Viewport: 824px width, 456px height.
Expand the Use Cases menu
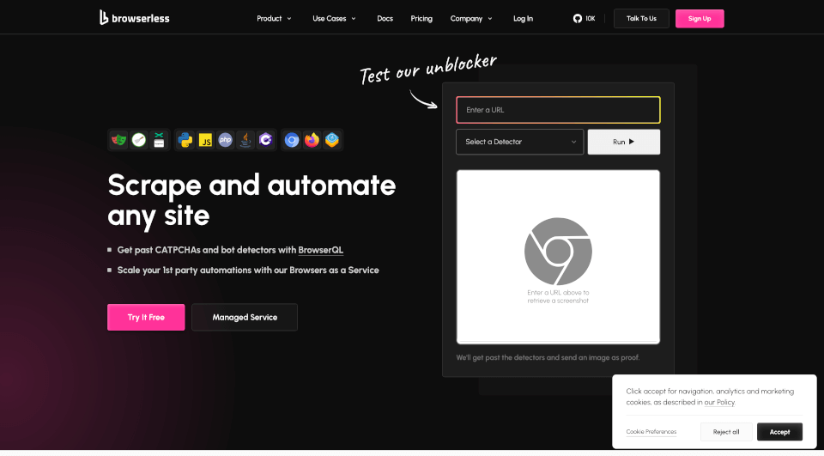[x=334, y=18]
